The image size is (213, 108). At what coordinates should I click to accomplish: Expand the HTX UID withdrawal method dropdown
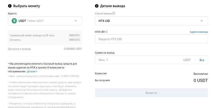[x=151, y=21]
